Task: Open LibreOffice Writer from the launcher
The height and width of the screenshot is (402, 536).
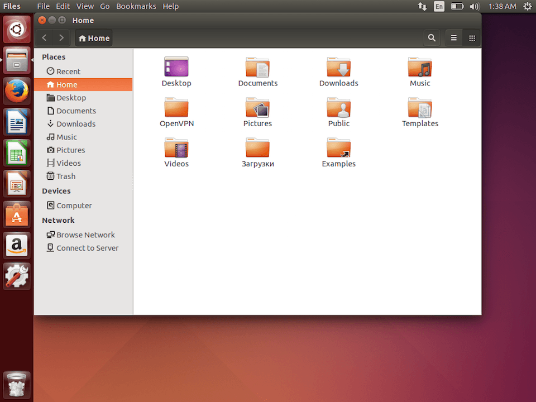Action: coord(16,121)
